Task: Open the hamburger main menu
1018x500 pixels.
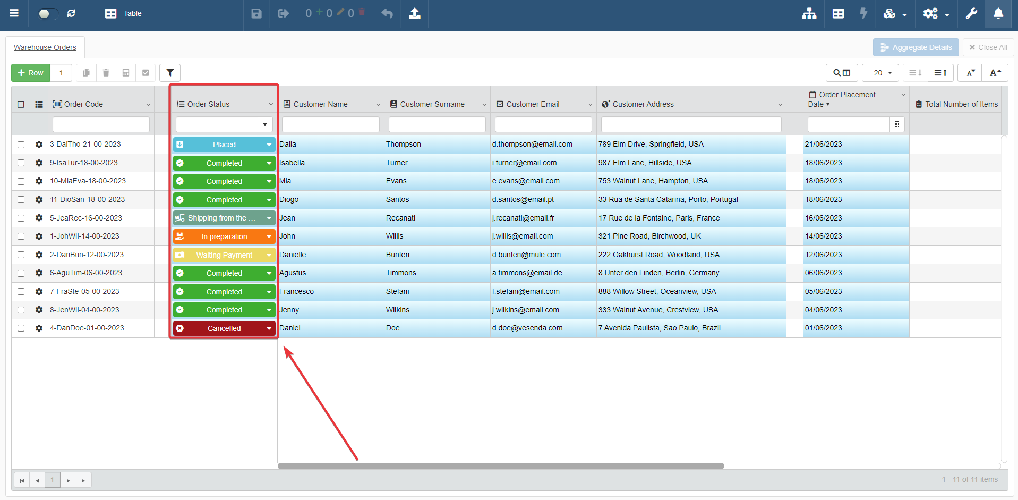Action: [14, 13]
